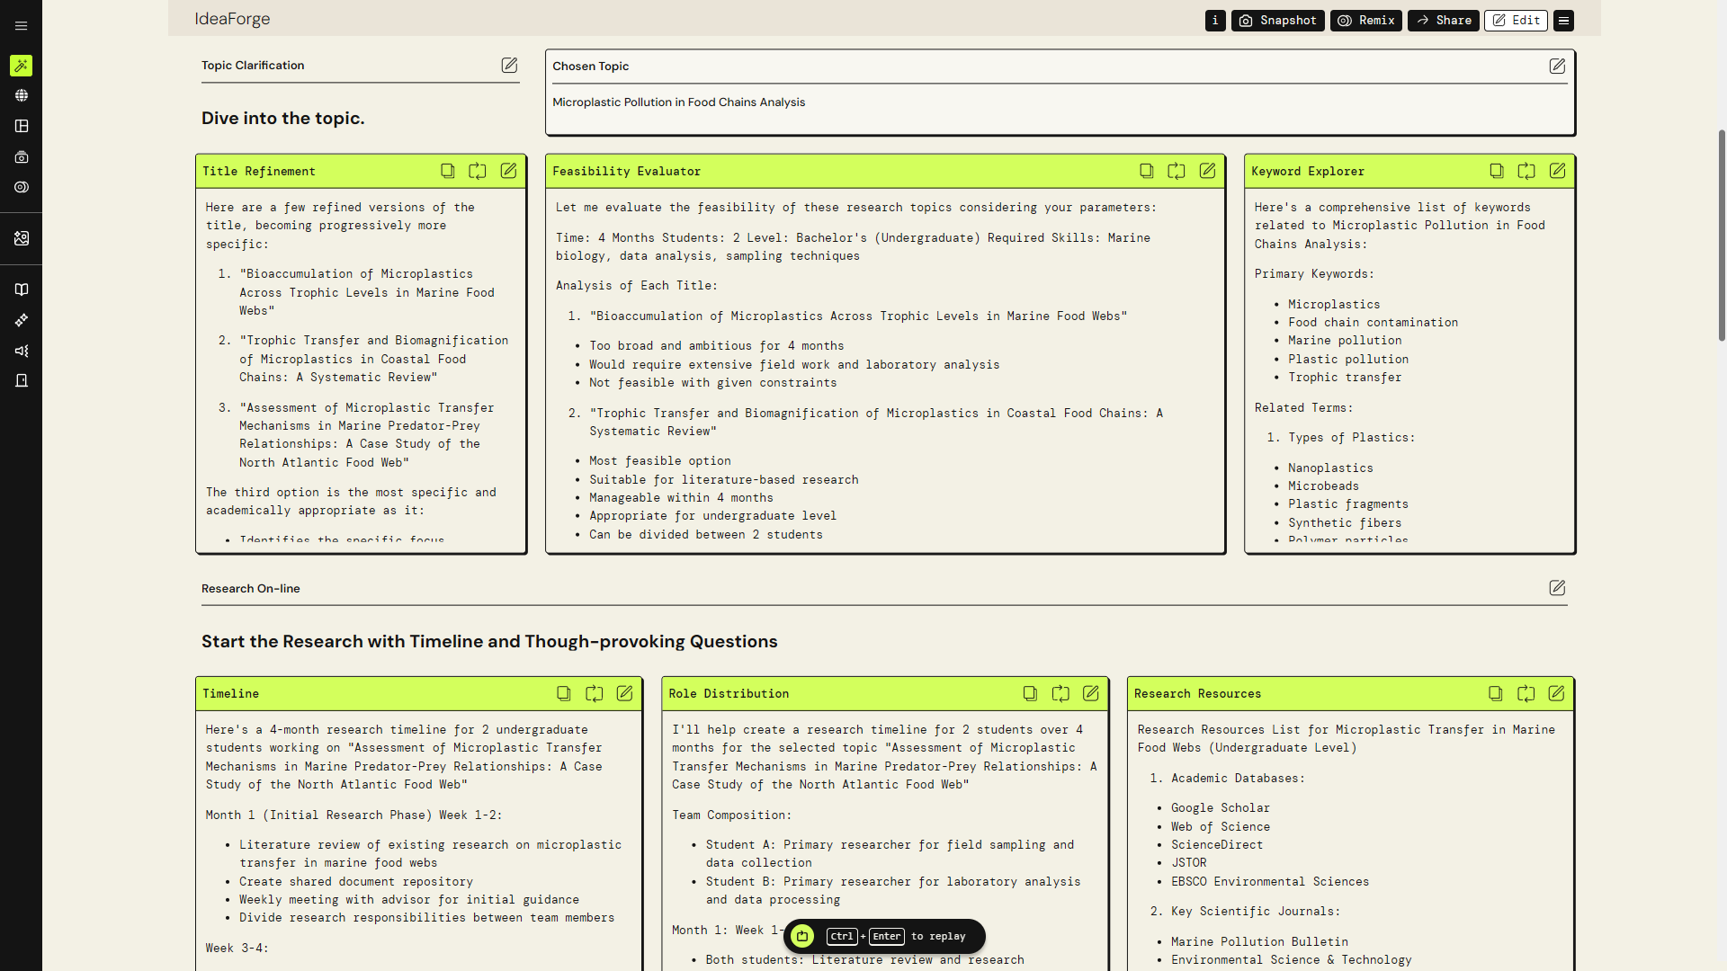Click the info 'i' button

(x=1215, y=20)
